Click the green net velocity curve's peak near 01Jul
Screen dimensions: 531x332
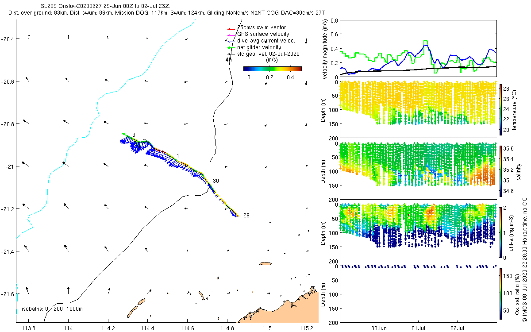click(426, 41)
